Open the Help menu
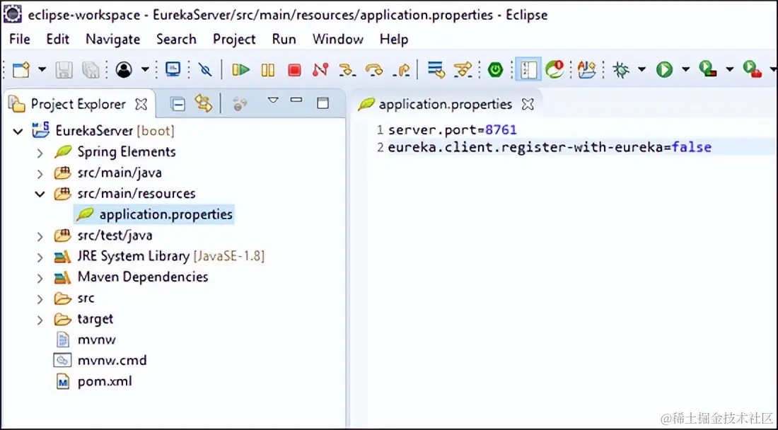The height and width of the screenshot is (430, 778). point(394,39)
